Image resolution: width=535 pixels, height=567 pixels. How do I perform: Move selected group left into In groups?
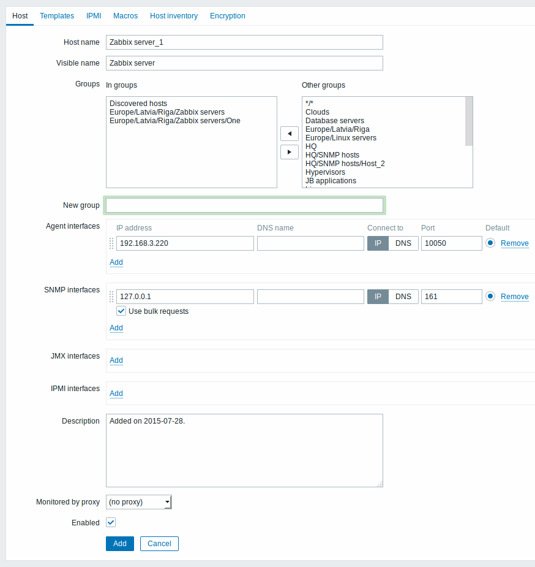tap(289, 134)
